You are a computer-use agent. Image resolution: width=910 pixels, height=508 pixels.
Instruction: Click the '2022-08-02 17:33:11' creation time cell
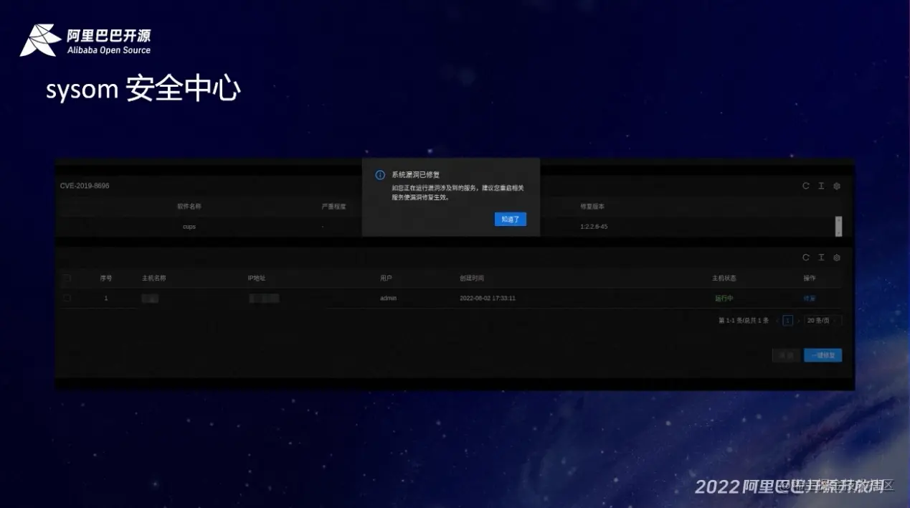(488, 298)
